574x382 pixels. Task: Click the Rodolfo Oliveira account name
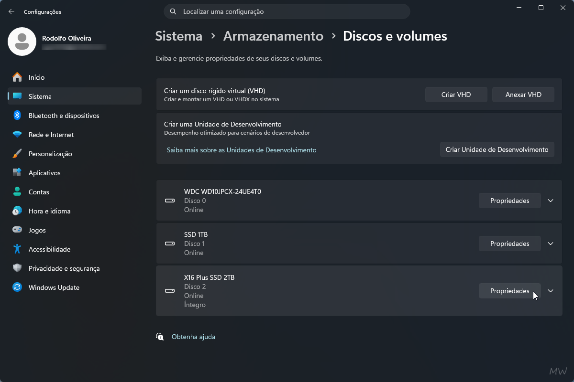[x=66, y=38]
